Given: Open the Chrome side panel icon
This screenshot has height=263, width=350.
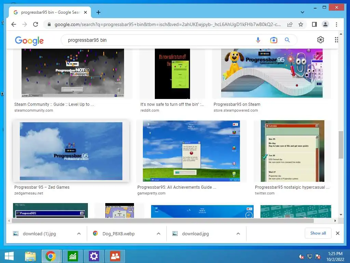Looking at the screenshot, I should coord(314,24).
